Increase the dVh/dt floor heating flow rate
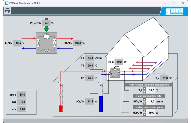Viewport: 191px width, 123px height. point(144,100)
